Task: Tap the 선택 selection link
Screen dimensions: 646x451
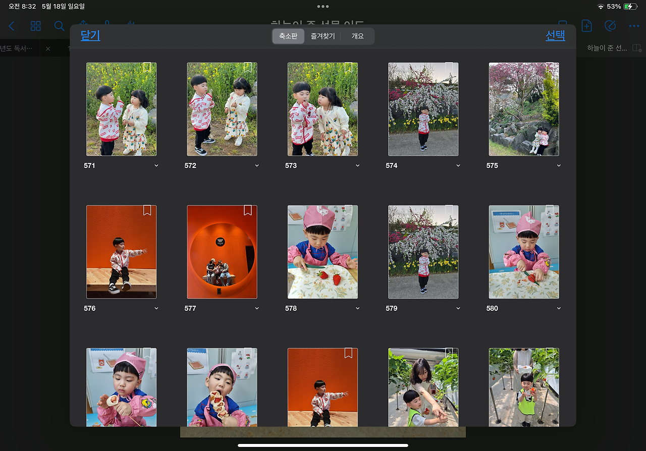Action: click(x=555, y=36)
